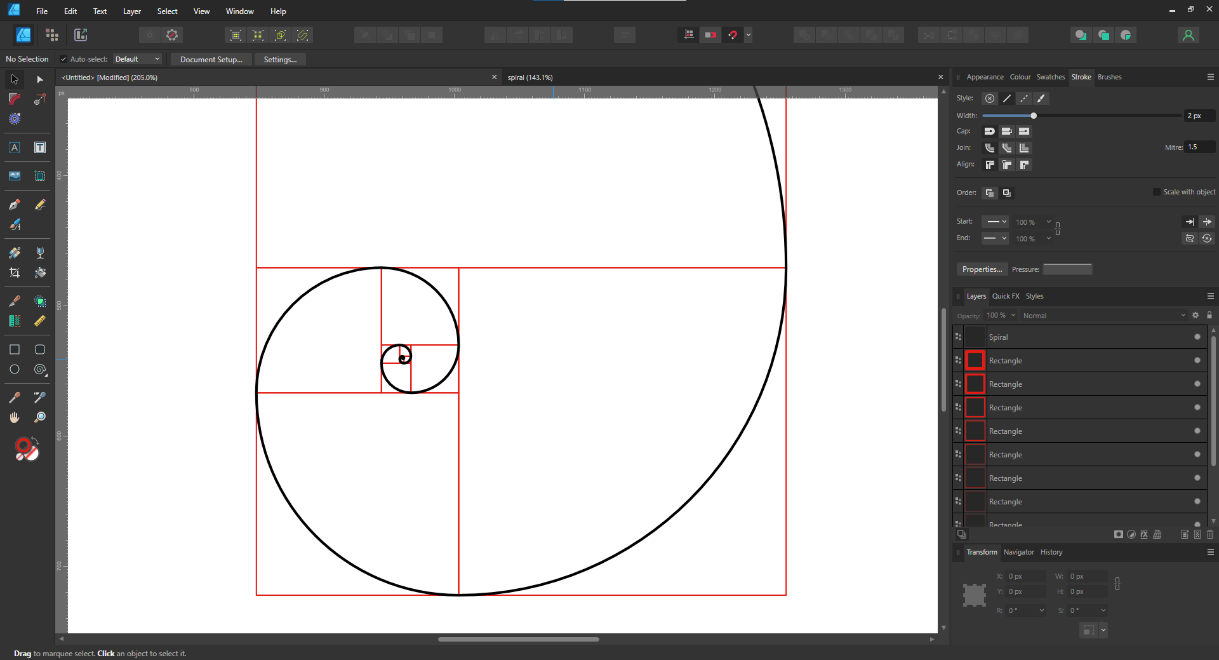Image resolution: width=1219 pixels, height=660 pixels.
Task: Switch to Pixel Persona
Action: 52,35
